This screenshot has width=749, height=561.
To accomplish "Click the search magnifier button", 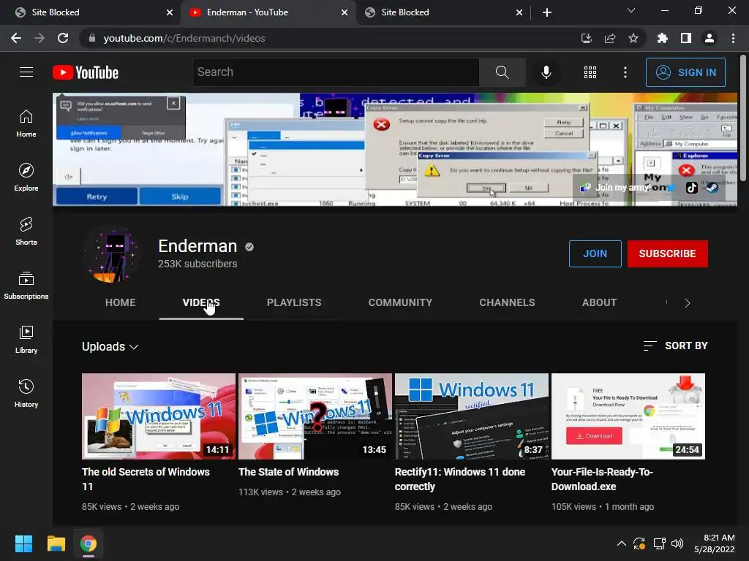I will coord(502,72).
